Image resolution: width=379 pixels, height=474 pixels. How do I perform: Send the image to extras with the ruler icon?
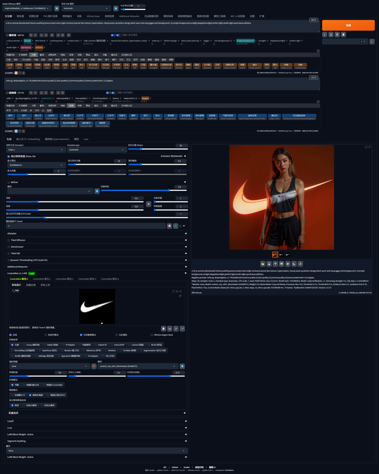pos(294,264)
